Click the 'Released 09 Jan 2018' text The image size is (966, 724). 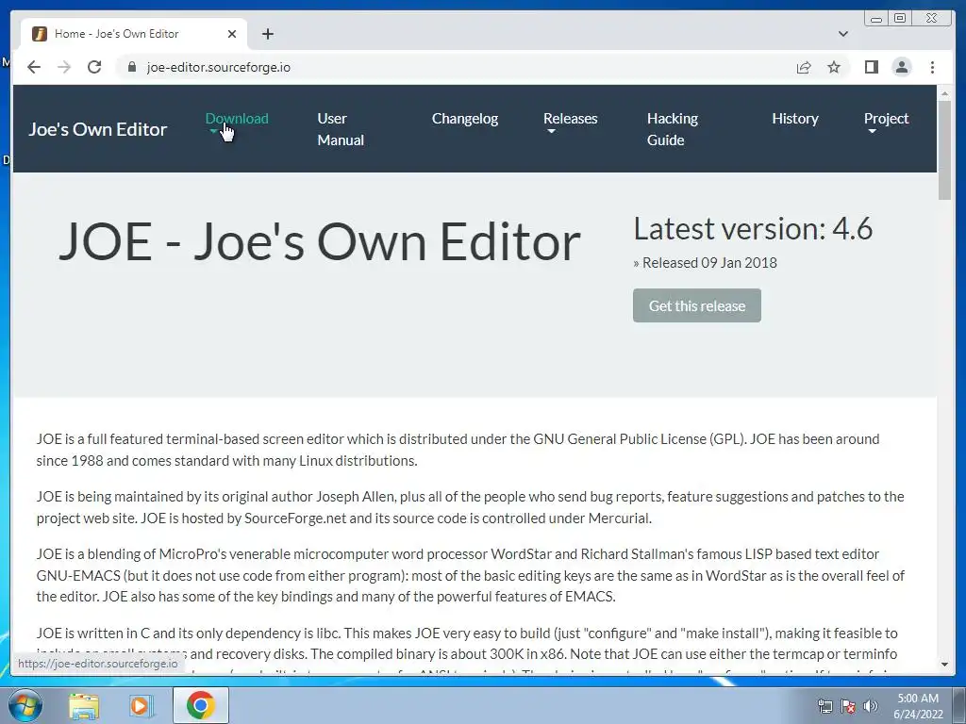pyautogui.click(x=709, y=263)
